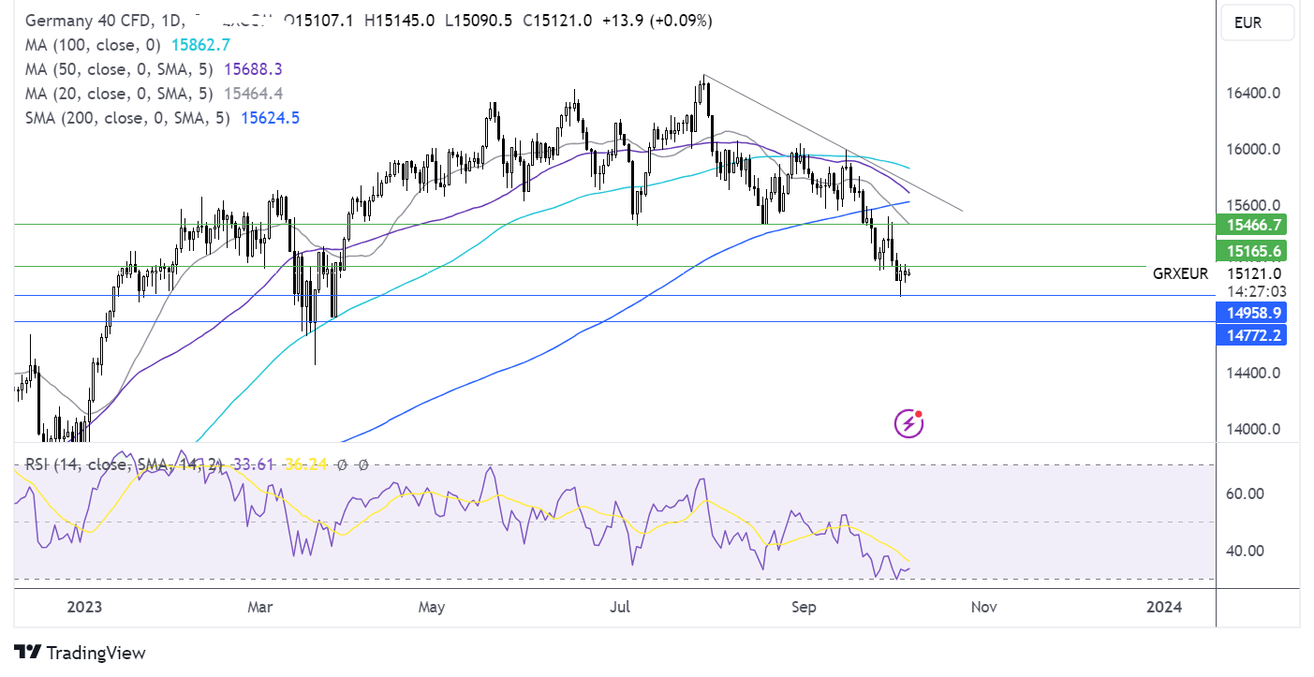Open the EUR currency selector
Image resolution: width=1314 pixels, height=677 pixels.
pos(1258,22)
